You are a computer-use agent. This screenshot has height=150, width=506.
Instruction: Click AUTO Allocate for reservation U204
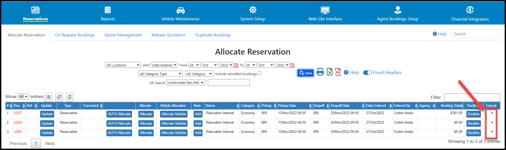(x=119, y=123)
